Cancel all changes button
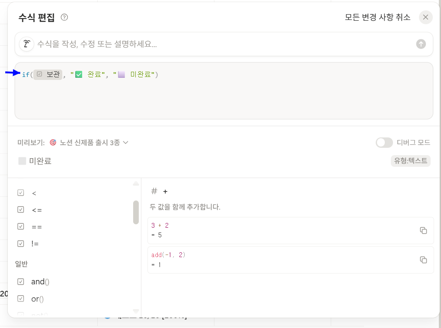This screenshot has height=328, width=441. [x=377, y=17]
